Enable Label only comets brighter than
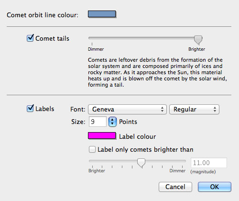This screenshot has height=201, width=239. point(92,149)
